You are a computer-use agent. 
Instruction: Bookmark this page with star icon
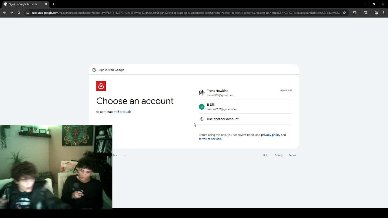click(344, 13)
